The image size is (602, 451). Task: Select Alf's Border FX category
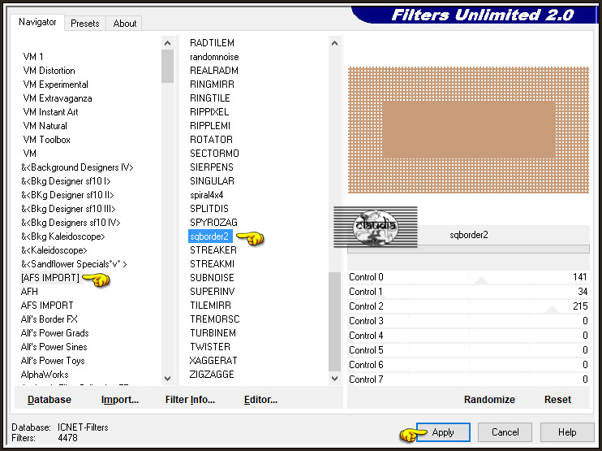(49, 319)
